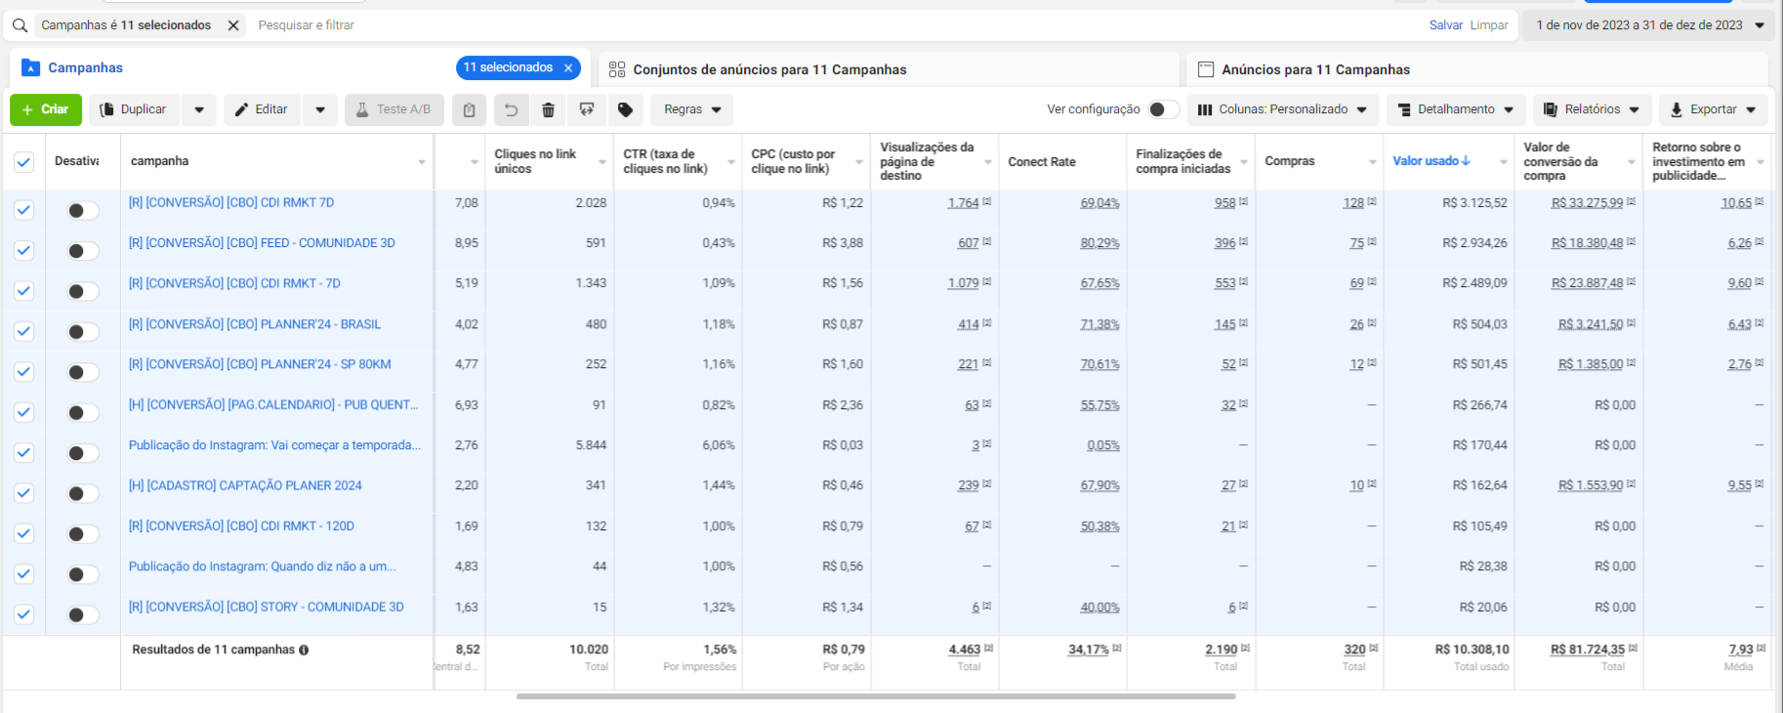This screenshot has height=713, width=1783.
Task: Click the Duplicar button
Action: point(134,109)
